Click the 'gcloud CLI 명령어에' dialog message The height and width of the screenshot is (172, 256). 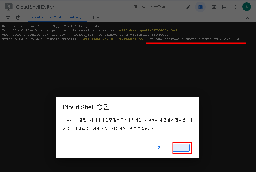[127, 120]
